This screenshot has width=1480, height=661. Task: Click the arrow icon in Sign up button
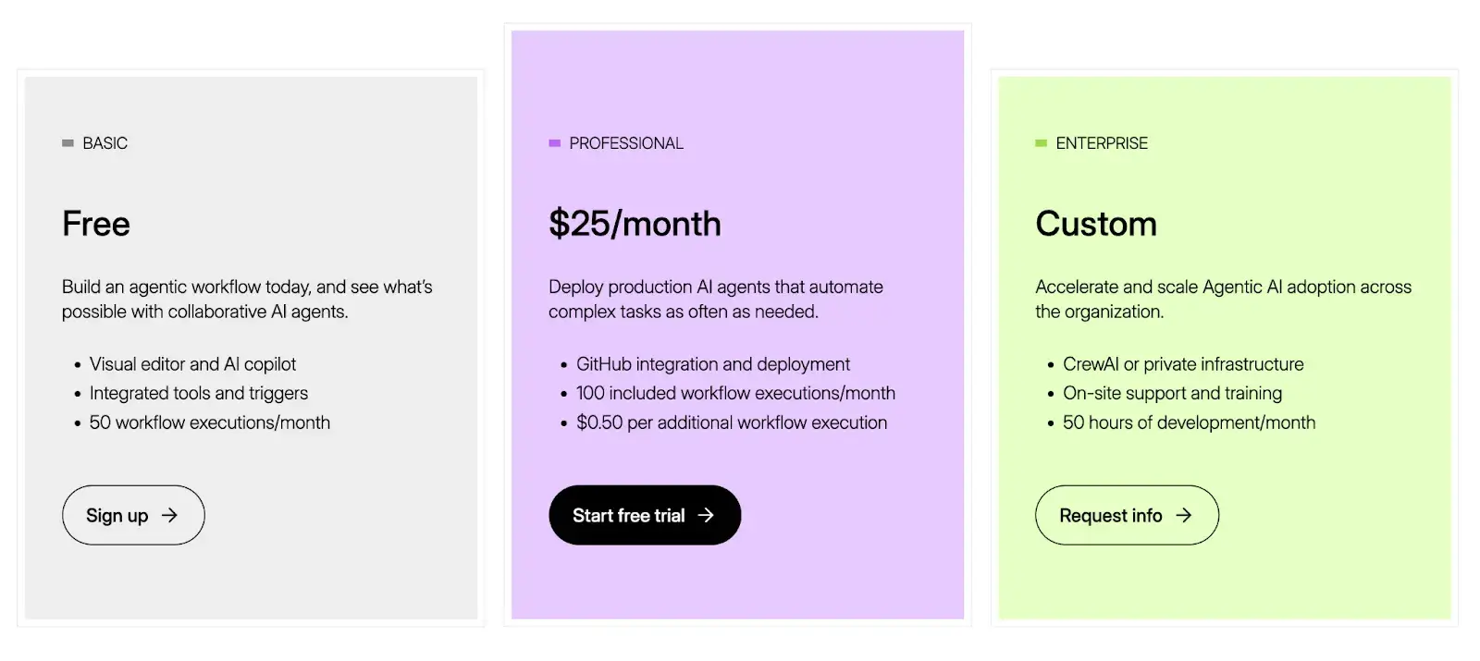[169, 515]
